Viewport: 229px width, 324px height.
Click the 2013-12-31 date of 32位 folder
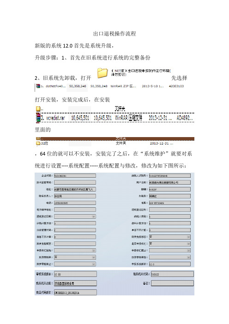tap(162, 143)
